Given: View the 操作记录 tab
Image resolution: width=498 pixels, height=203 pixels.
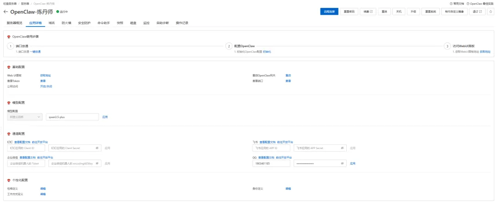Looking at the screenshot, I should click(x=182, y=23).
